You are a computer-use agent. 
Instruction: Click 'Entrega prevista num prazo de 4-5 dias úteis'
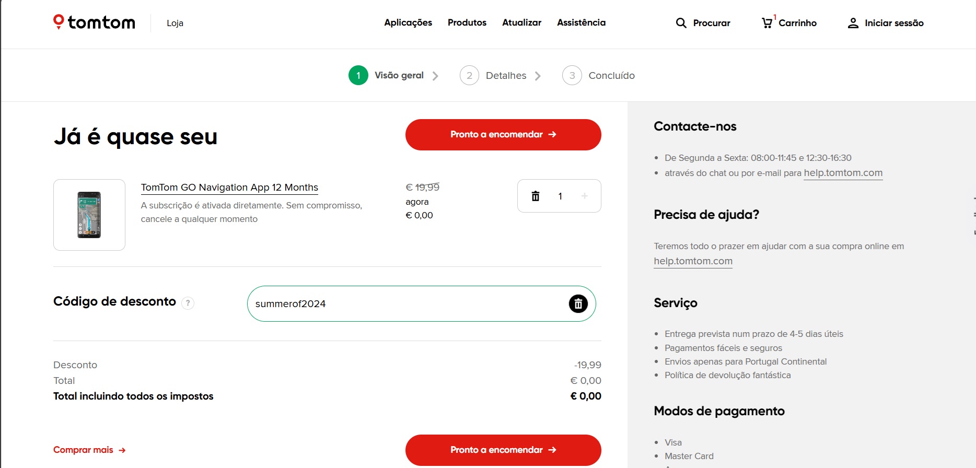(x=753, y=334)
